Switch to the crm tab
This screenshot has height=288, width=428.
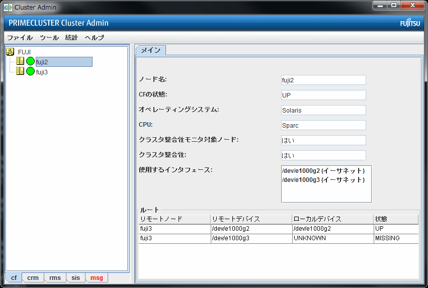33,277
